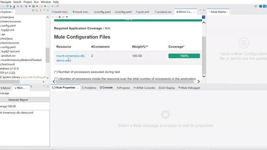
Task: Click the collapse all icon in Explorer
Action: point(33,10)
